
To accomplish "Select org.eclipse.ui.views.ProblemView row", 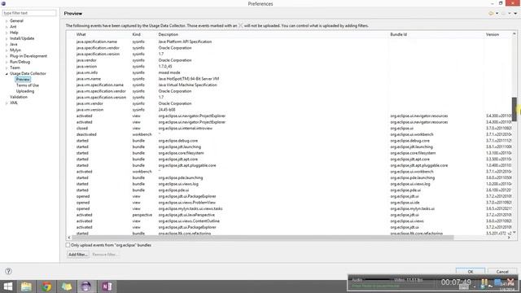I will point(289,203).
